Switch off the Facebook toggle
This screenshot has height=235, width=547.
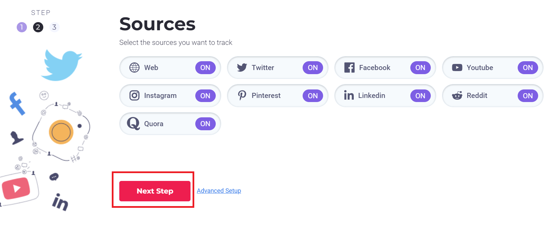click(420, 68)
